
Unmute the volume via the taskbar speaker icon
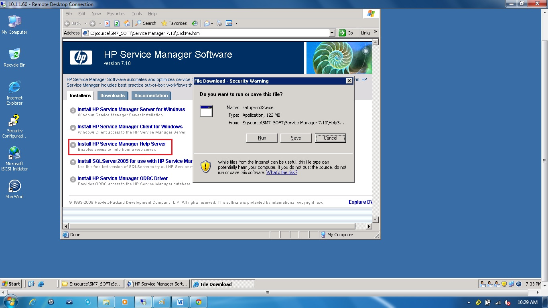pos(507,303)
